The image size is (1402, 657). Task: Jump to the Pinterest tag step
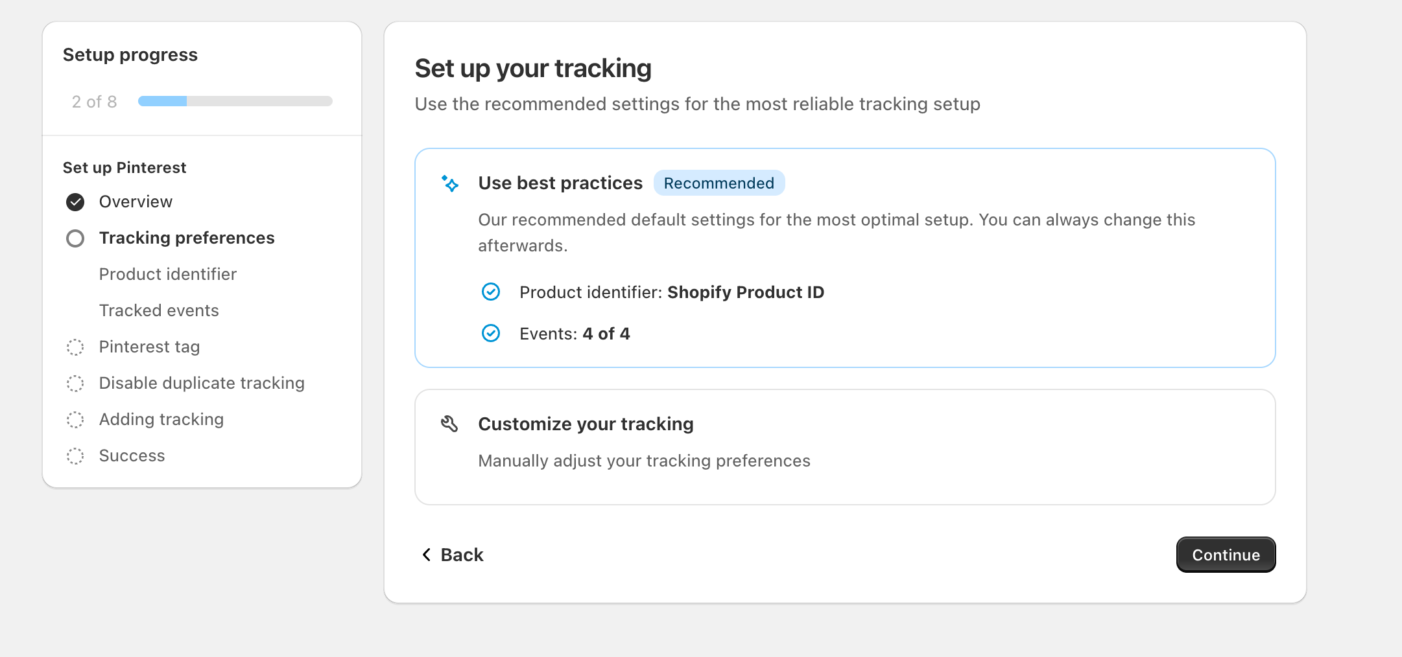click(x=149, y=347)
